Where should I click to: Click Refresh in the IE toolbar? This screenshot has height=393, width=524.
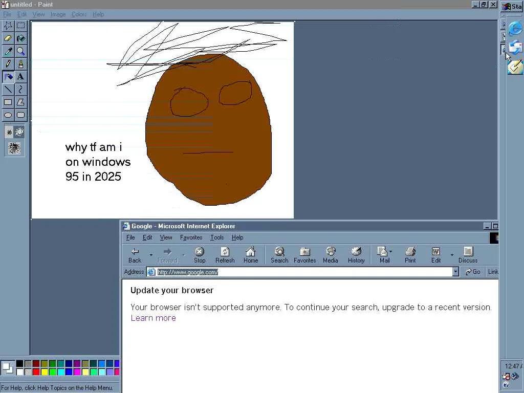(x=225, y=255)
